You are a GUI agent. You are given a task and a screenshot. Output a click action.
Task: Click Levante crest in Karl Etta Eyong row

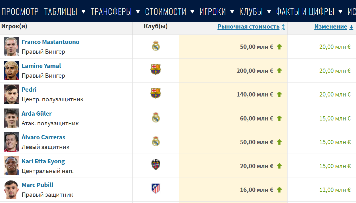pos(156,165)
